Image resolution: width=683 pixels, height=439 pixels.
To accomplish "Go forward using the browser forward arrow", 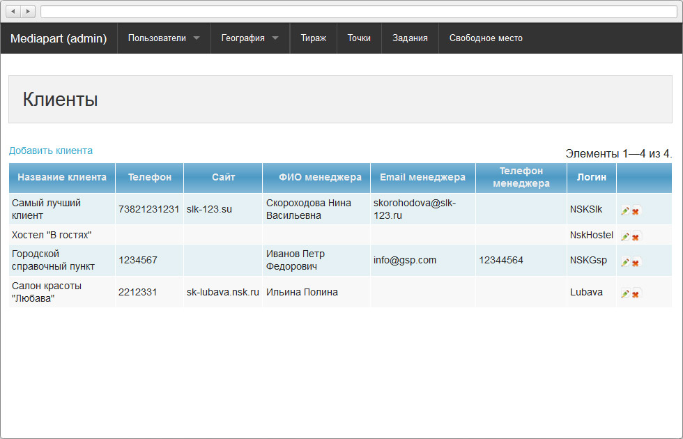I will click(x=28, y=11).
